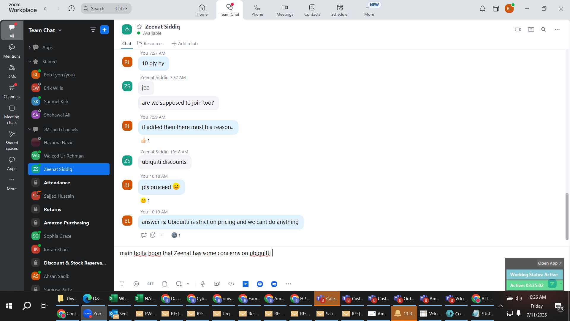Click neutral face reaction under pls proceed
Image resolution: width=570 pixels, height=321 pixels.
145,201
